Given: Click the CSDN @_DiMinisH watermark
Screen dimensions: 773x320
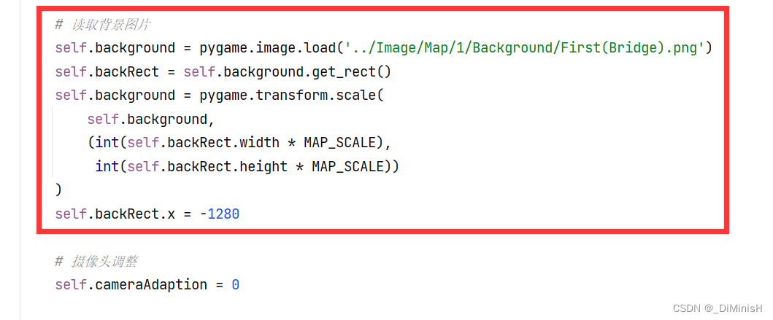Looking at the screenshot, I should pyautogui.click(x=718, y=308).
